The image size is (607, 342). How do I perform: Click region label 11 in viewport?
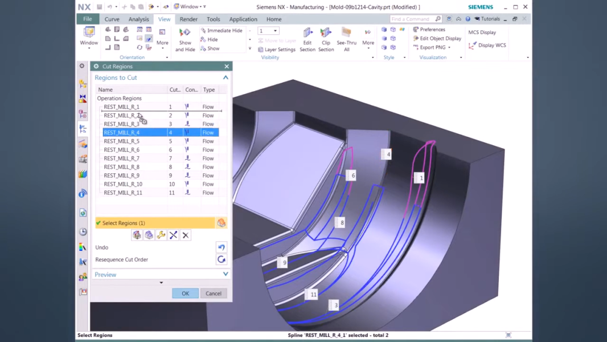click(311, 294)
